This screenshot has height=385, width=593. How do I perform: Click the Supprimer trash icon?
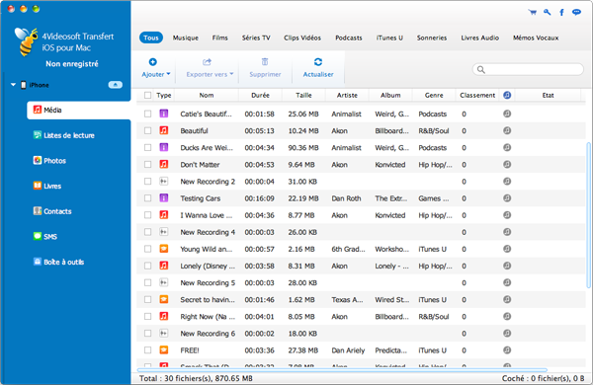265,62
